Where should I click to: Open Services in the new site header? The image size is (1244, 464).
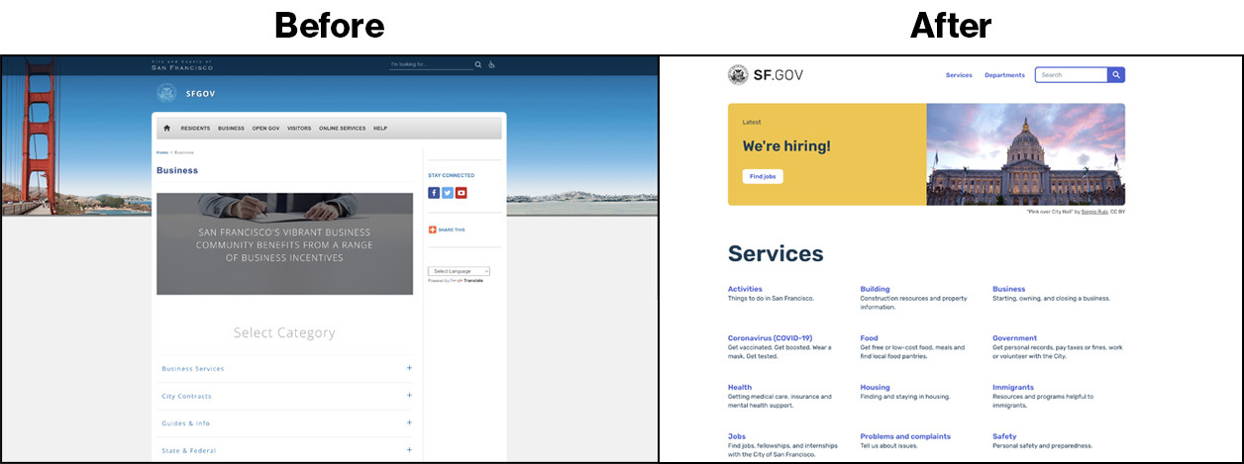959,75
